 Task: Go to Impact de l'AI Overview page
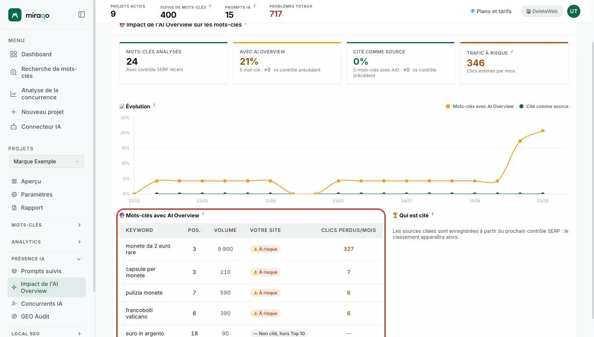point(47,287)
